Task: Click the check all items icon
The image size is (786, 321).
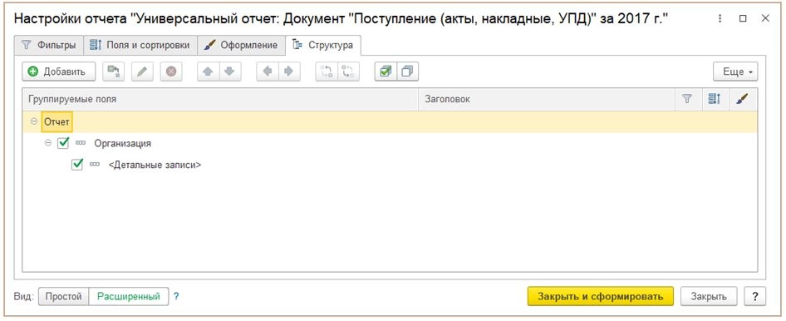Action: click(x=386, y=72)
